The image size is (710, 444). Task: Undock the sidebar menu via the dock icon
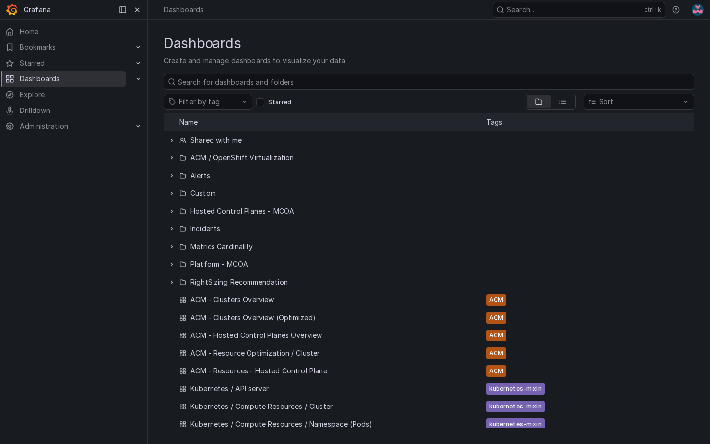pos(123,10)
